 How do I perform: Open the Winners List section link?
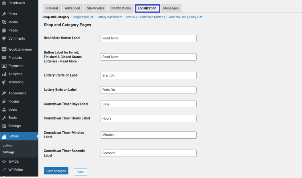[177, 17]
